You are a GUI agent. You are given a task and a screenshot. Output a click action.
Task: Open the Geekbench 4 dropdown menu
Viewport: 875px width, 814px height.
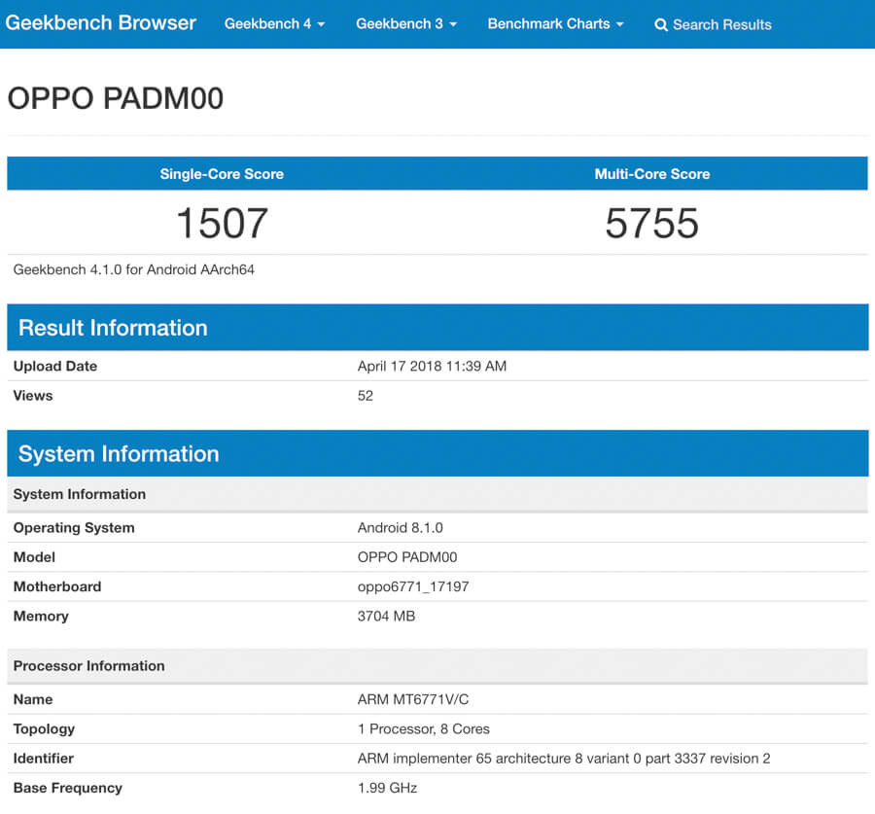274,23
